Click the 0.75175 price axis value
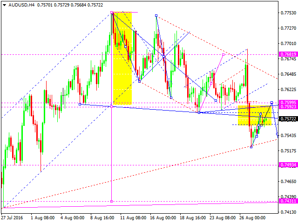Viewport: 298px width, 223px height. pyautogui.click(x=289, y=151)
